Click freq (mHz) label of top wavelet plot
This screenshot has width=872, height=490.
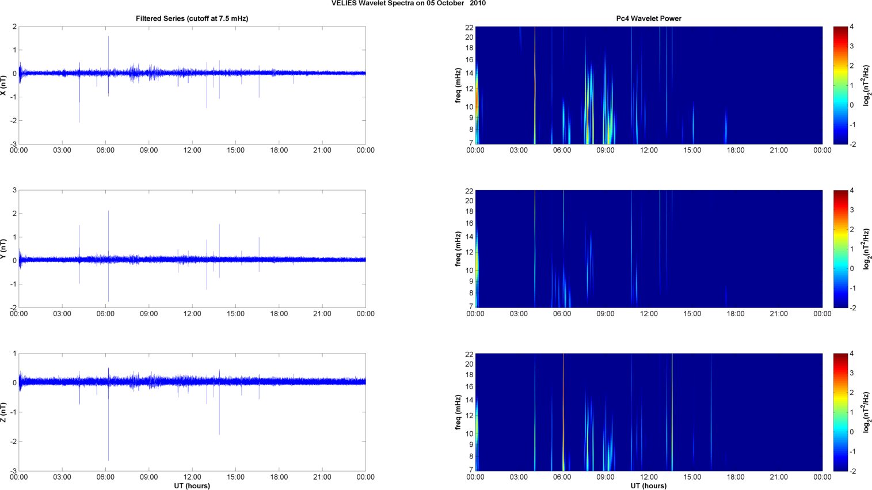pos(458,85)
